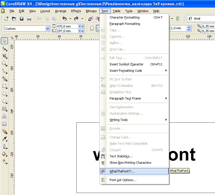The width and height of the screenshot is (215, 195).
Task: Select the Interactive Fill tool
Action: coord(4,161)
